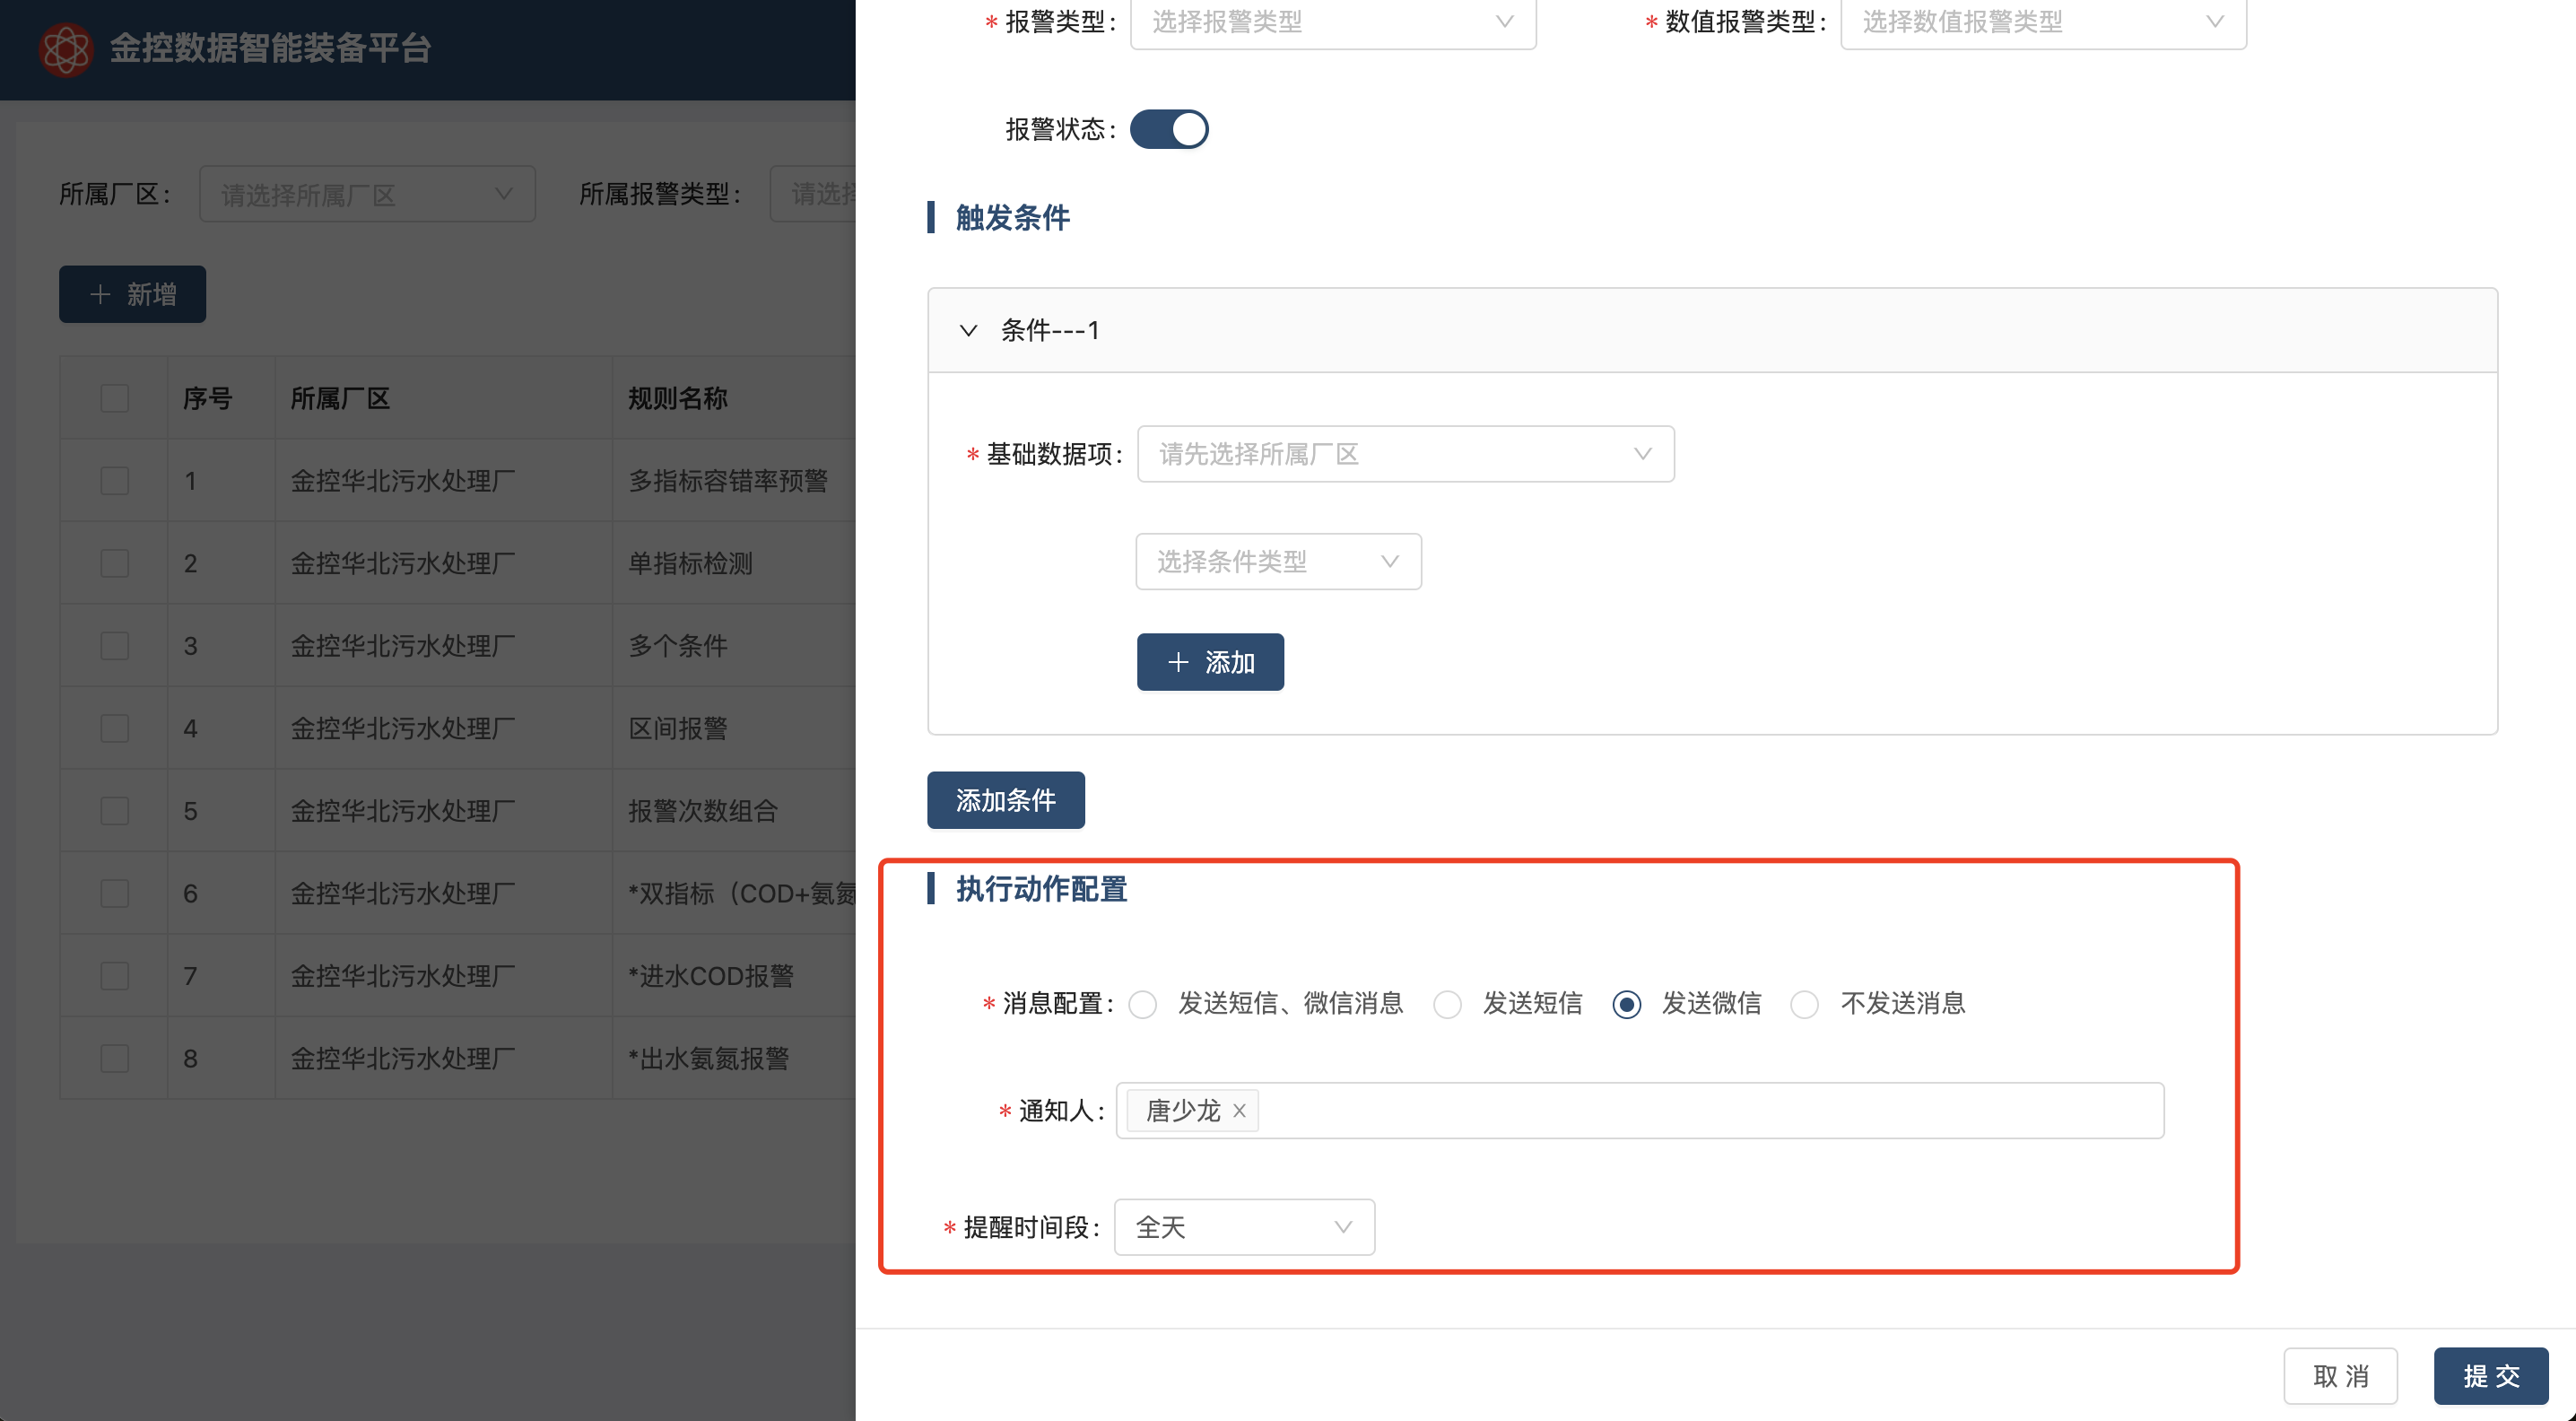The image size is (2576, 1421).
Task: Toggle the 报警状态 switch
Action: point(1169,130)
